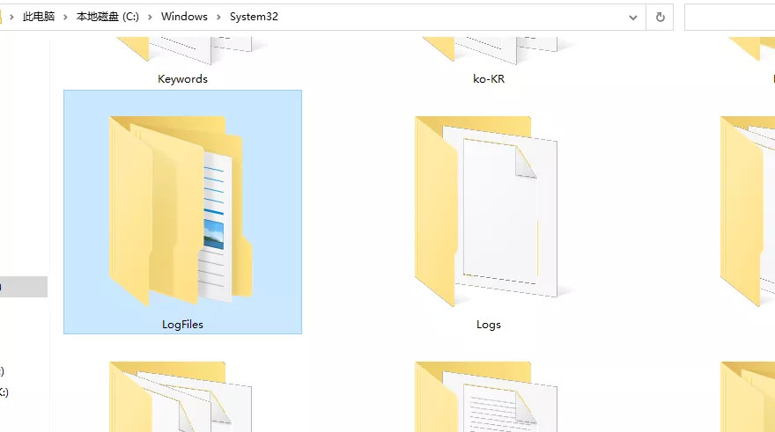Select the folder icon below Logs
Viewport: 775px width, 432px height.
coord(486,397)
